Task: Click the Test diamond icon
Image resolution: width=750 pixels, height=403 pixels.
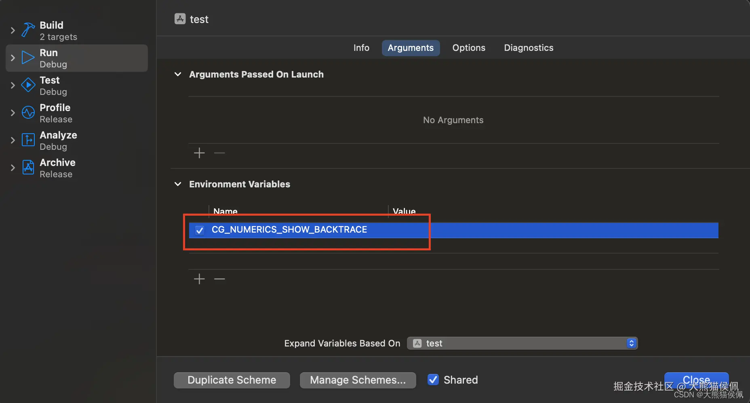Action: 28,85
